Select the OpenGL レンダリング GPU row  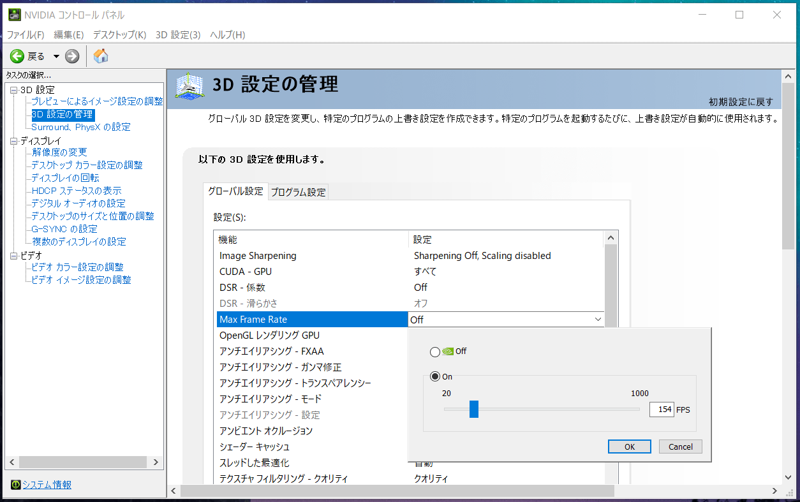click(312, 336)
